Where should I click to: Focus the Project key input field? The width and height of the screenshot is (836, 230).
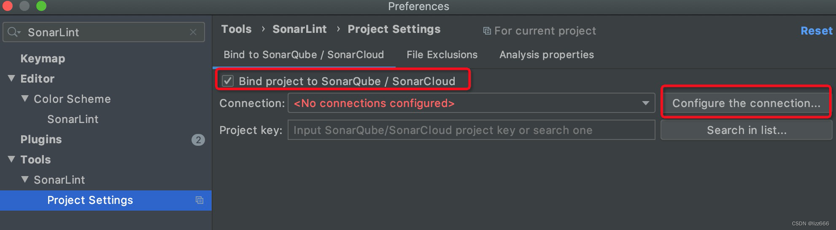point(471,130)
